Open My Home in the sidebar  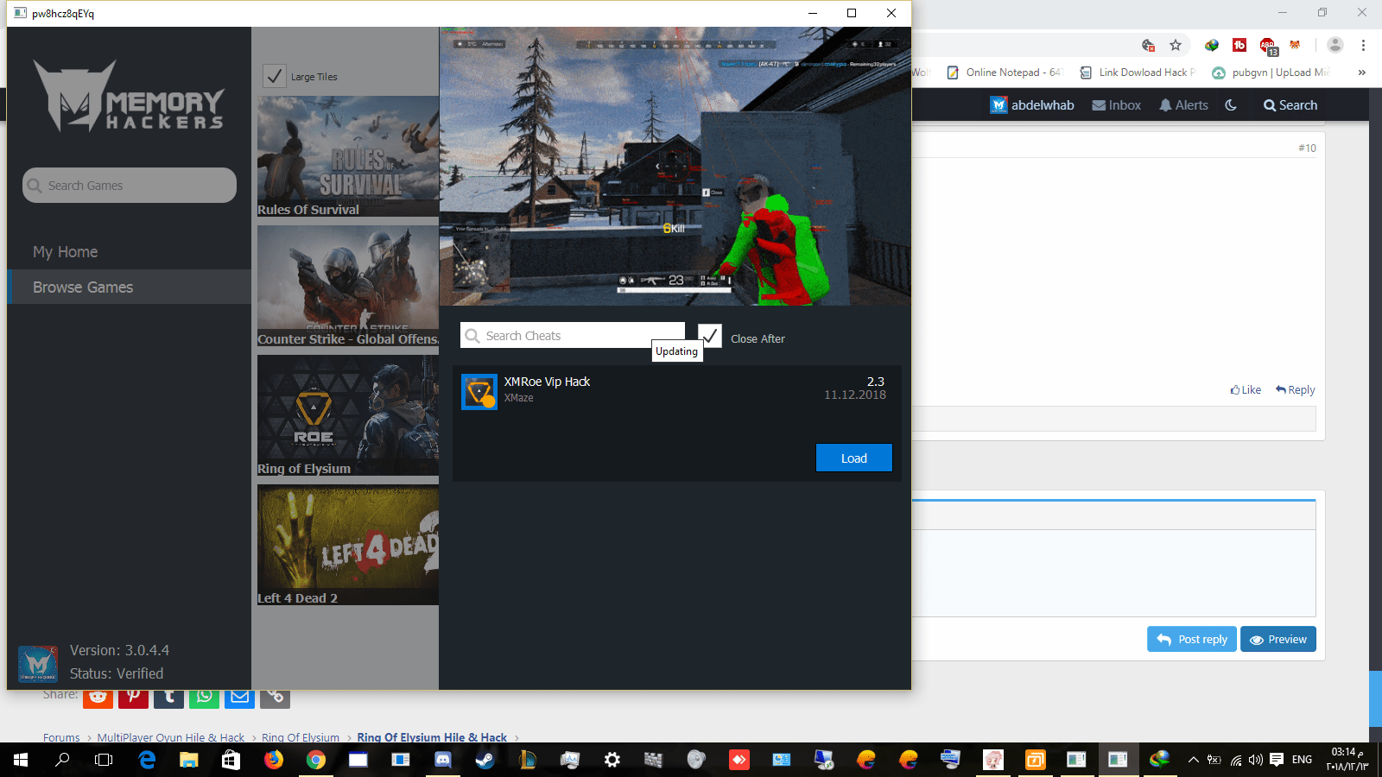tap(66, 252)
